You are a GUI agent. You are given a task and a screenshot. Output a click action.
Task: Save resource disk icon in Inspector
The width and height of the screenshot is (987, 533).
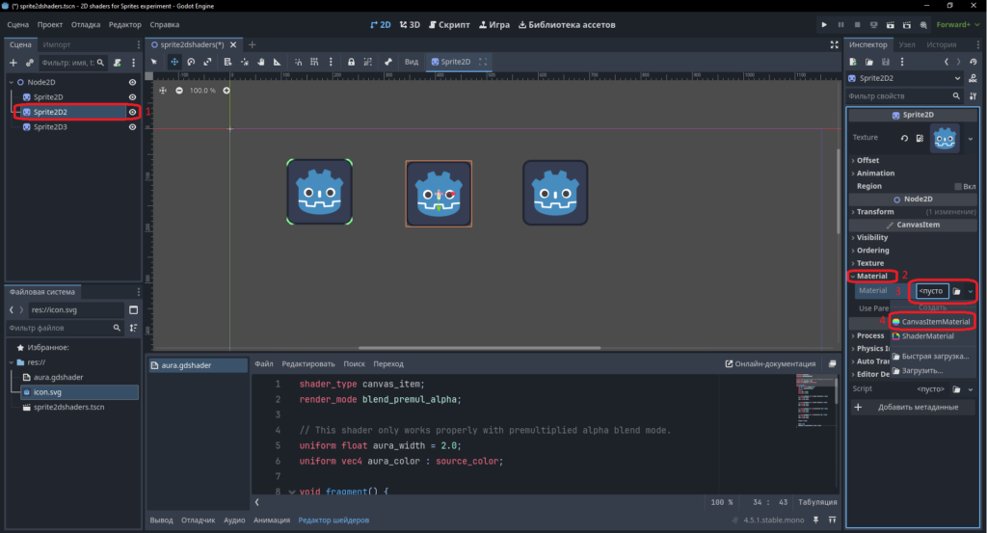886,62
